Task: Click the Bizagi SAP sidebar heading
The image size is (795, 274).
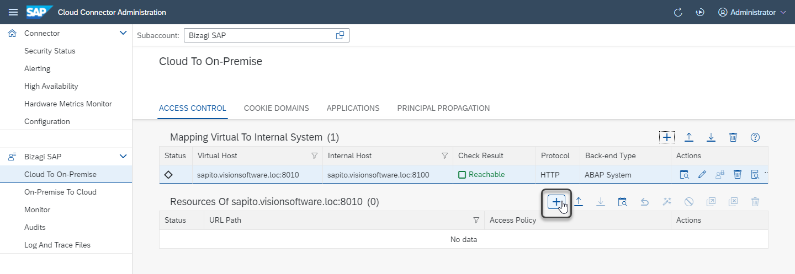Action: pos(43,157)
